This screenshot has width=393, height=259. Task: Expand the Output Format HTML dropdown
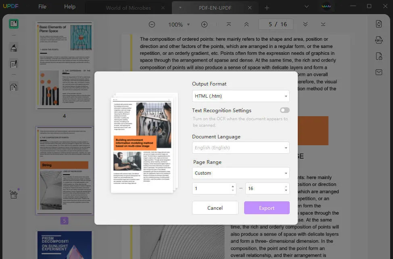[241, 96]
